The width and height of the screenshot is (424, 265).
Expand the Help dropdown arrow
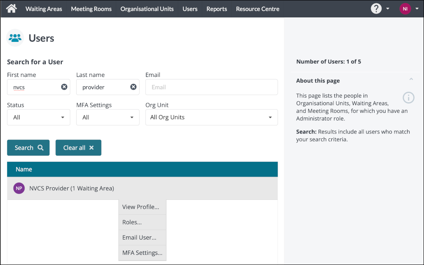[x=388, y=8]
